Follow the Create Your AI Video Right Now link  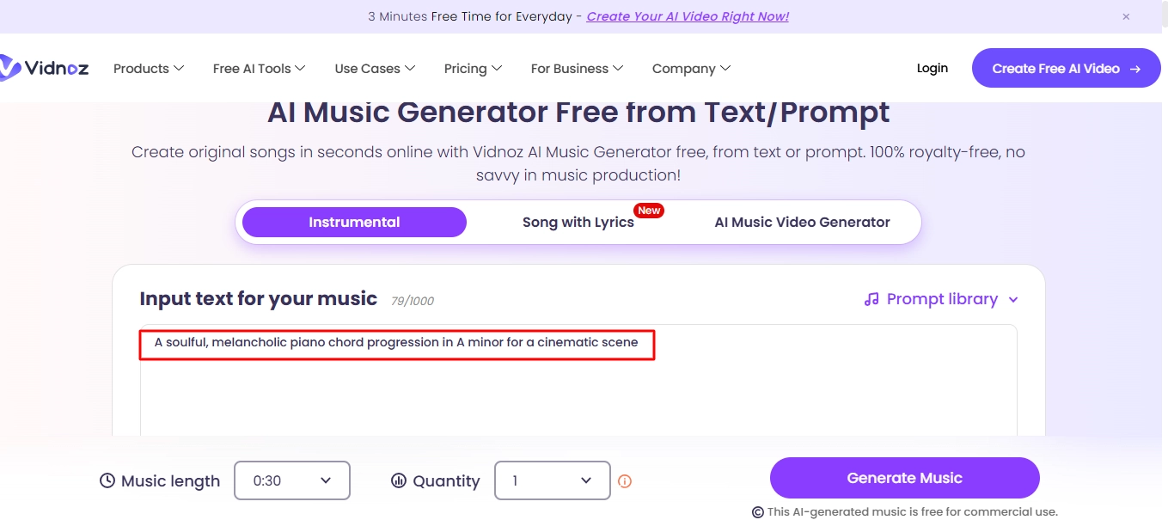coord(687,16)
